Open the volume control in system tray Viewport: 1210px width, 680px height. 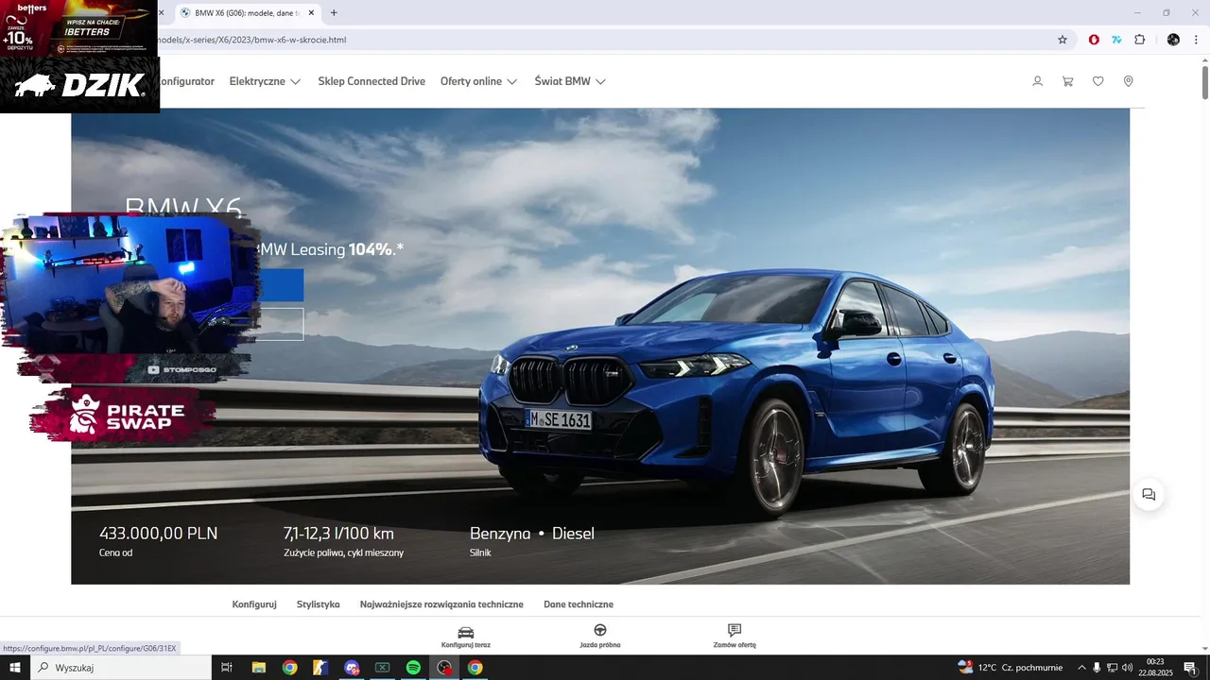click(x=1127, y=668)
